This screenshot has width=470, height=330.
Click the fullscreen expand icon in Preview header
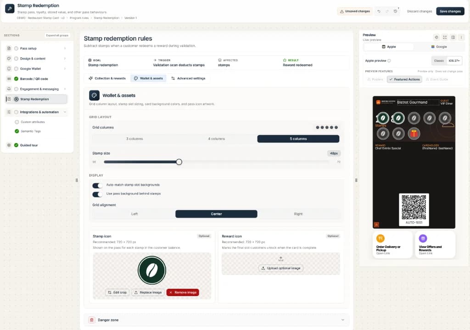tap(445, 37)
